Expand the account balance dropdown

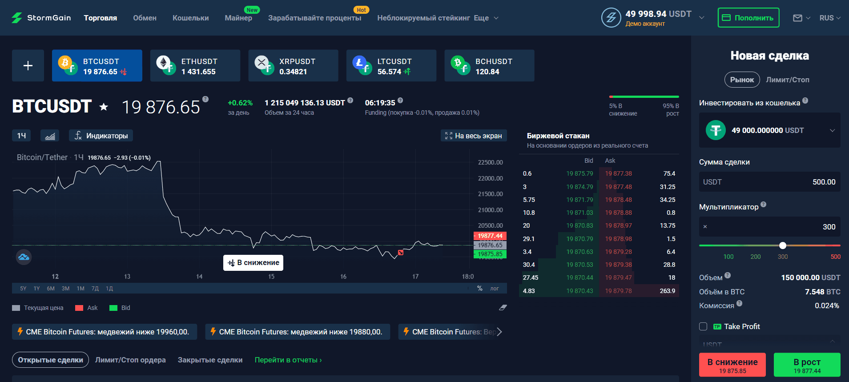pos(702,18)
